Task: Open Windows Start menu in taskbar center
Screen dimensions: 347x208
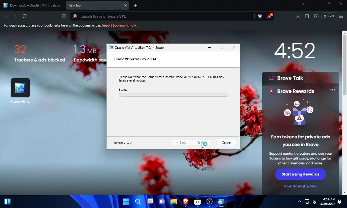Action: tap(126, 201)
